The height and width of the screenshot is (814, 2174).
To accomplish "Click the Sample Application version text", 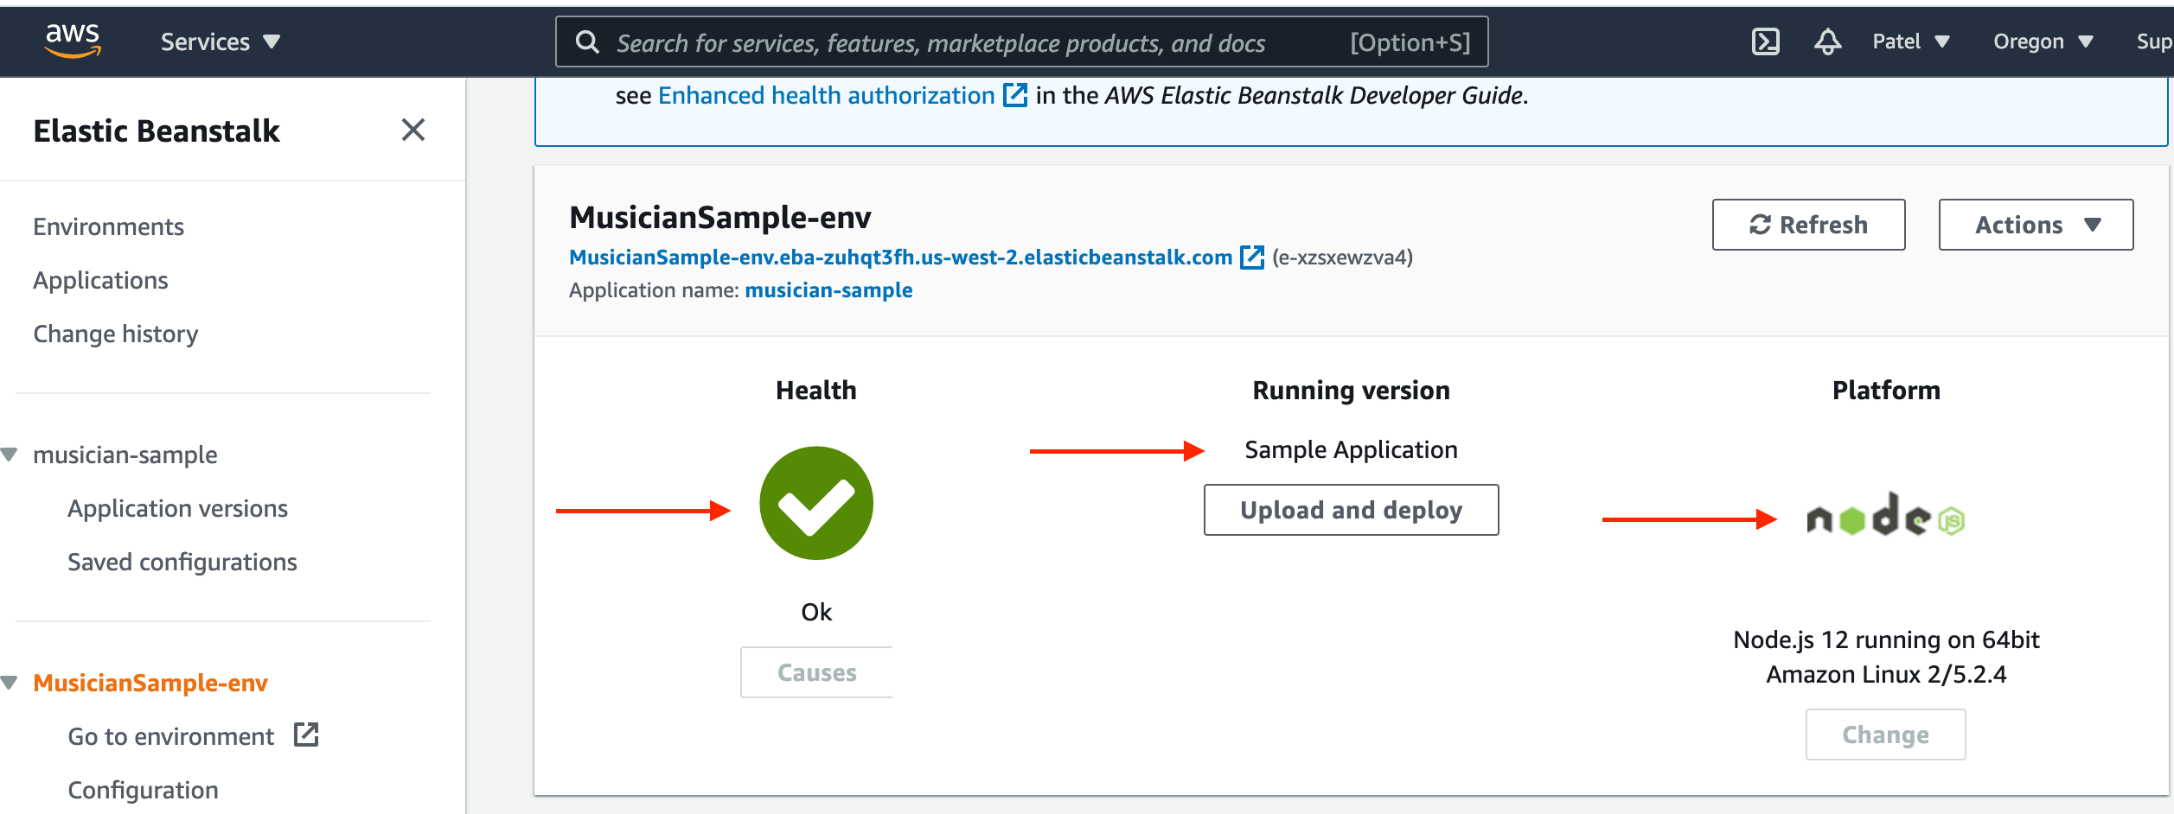I will click(1351, 449).
